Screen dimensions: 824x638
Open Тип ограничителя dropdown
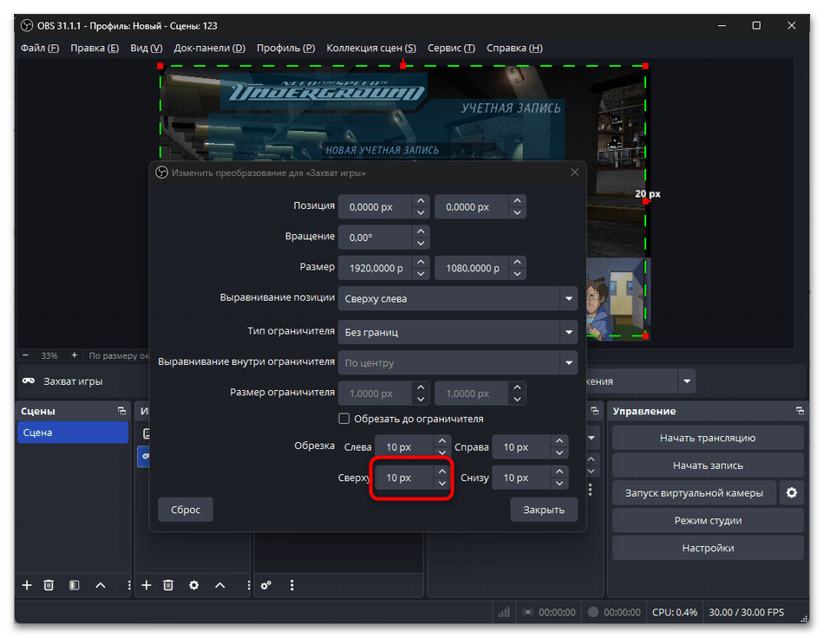tap(458, 332)
